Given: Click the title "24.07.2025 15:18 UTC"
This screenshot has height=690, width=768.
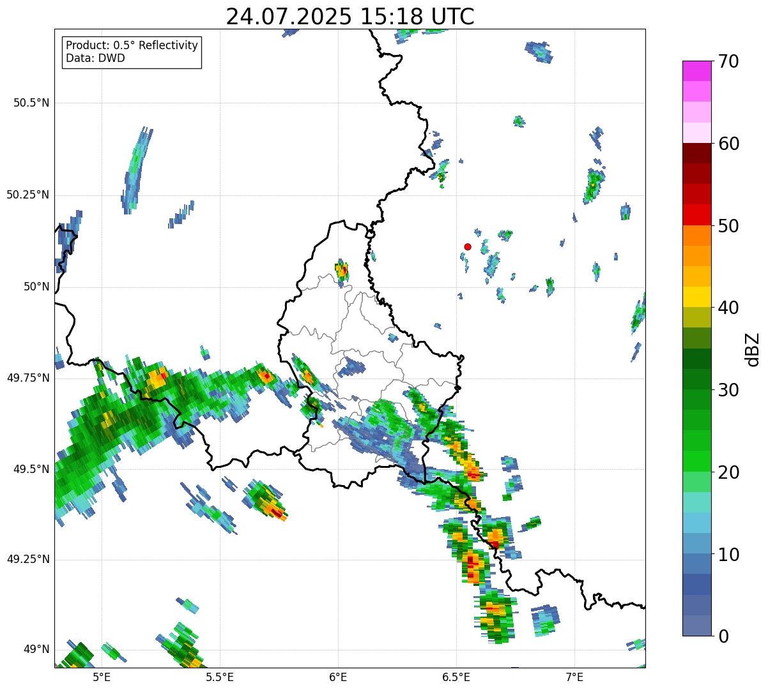Looking at the screenshot, I should 350,17.
